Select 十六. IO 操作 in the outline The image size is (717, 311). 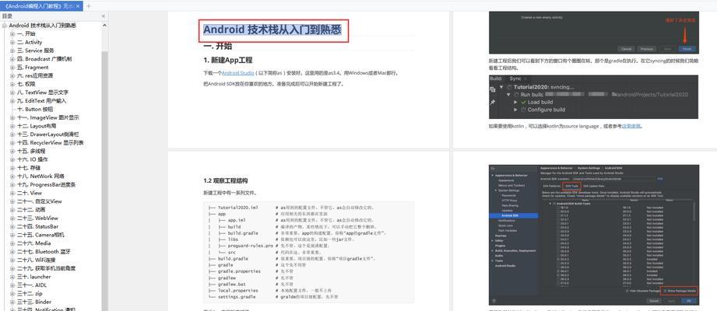pyautogui.click(x=33, y=159)
